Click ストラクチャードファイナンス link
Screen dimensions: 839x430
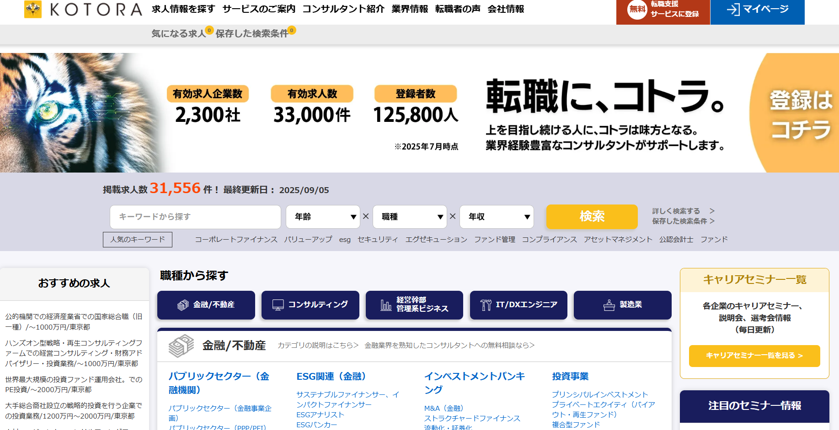pos(472,418)
